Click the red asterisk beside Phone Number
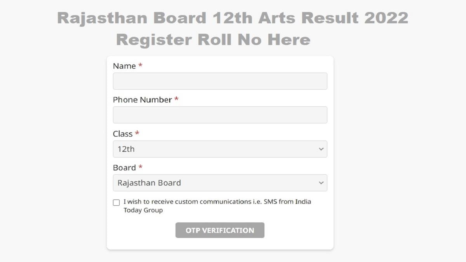The width and height of the screenshot is (466, 262). [176, 100]
